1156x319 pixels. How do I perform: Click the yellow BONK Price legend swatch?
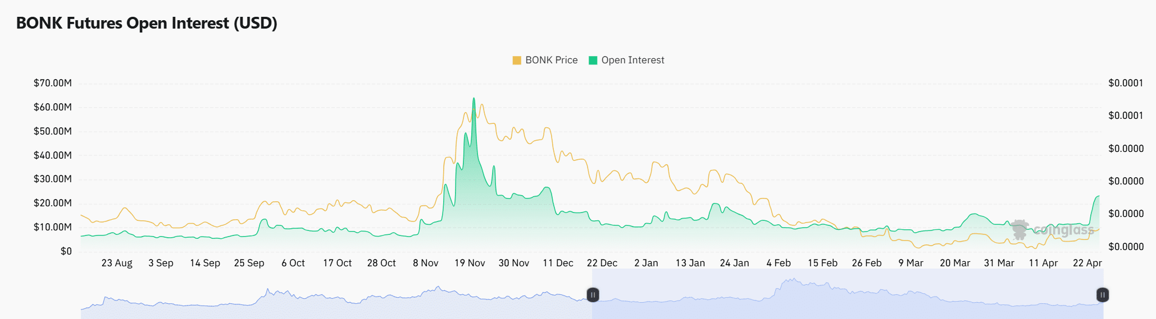(517, 61)
